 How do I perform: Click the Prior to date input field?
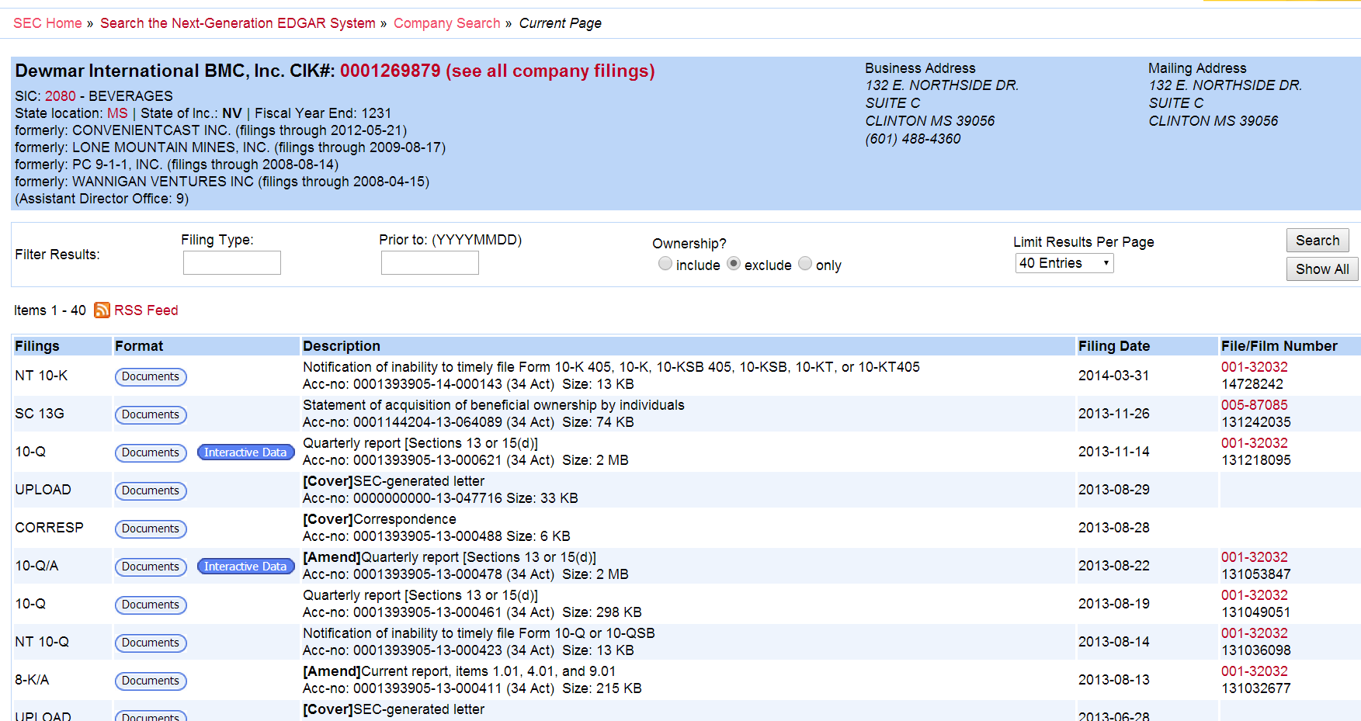[429, 263]
